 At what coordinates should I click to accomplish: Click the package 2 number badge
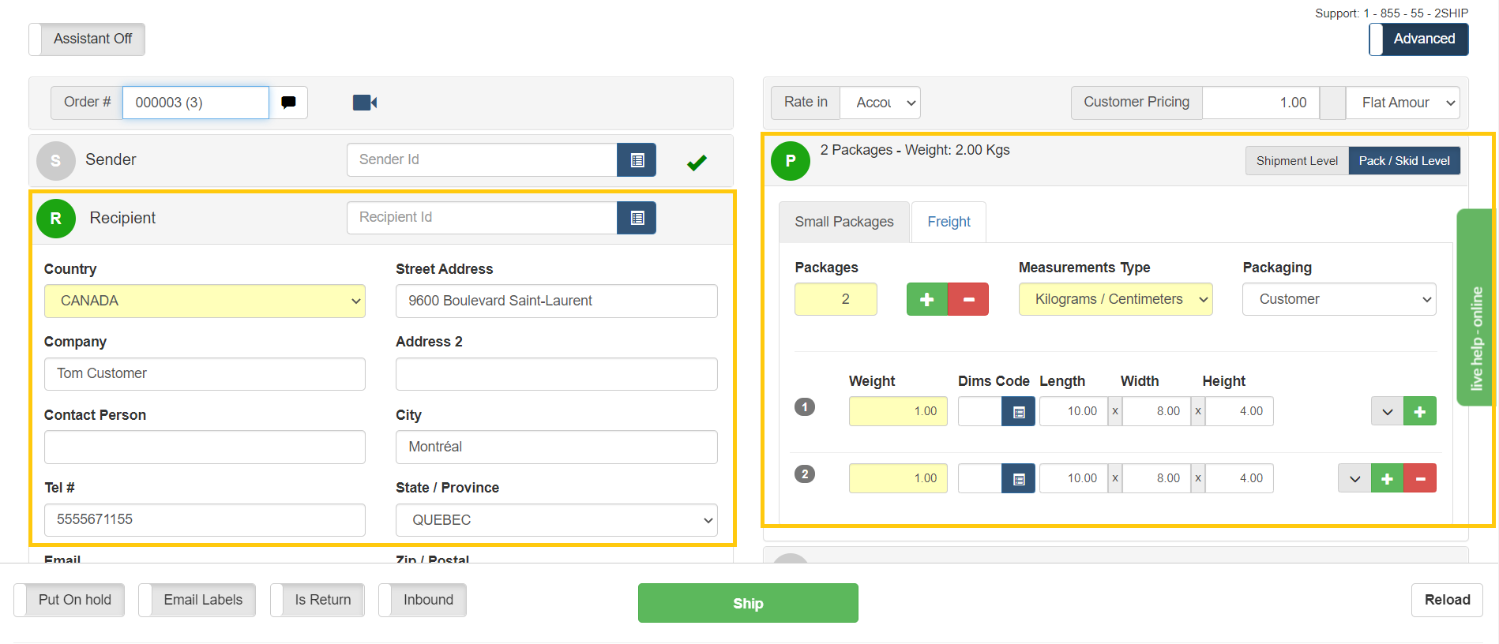click(804, 474)
